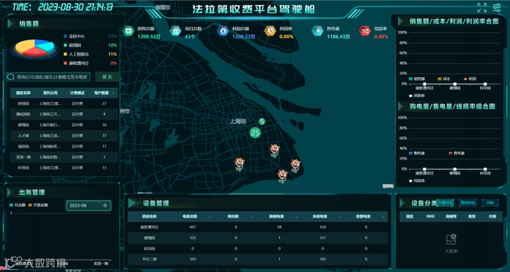Click the 项目总数 teal hexagon icon
The height and width of the screenshot is (272, 510).
click(176, 31)
